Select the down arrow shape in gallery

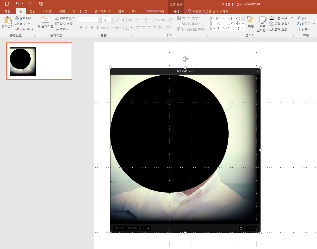tap(238, 24)
